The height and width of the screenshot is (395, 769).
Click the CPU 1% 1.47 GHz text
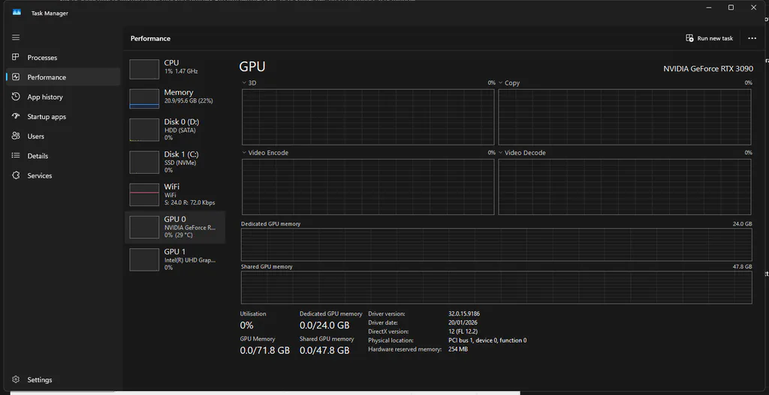click(x=181, y=71)
